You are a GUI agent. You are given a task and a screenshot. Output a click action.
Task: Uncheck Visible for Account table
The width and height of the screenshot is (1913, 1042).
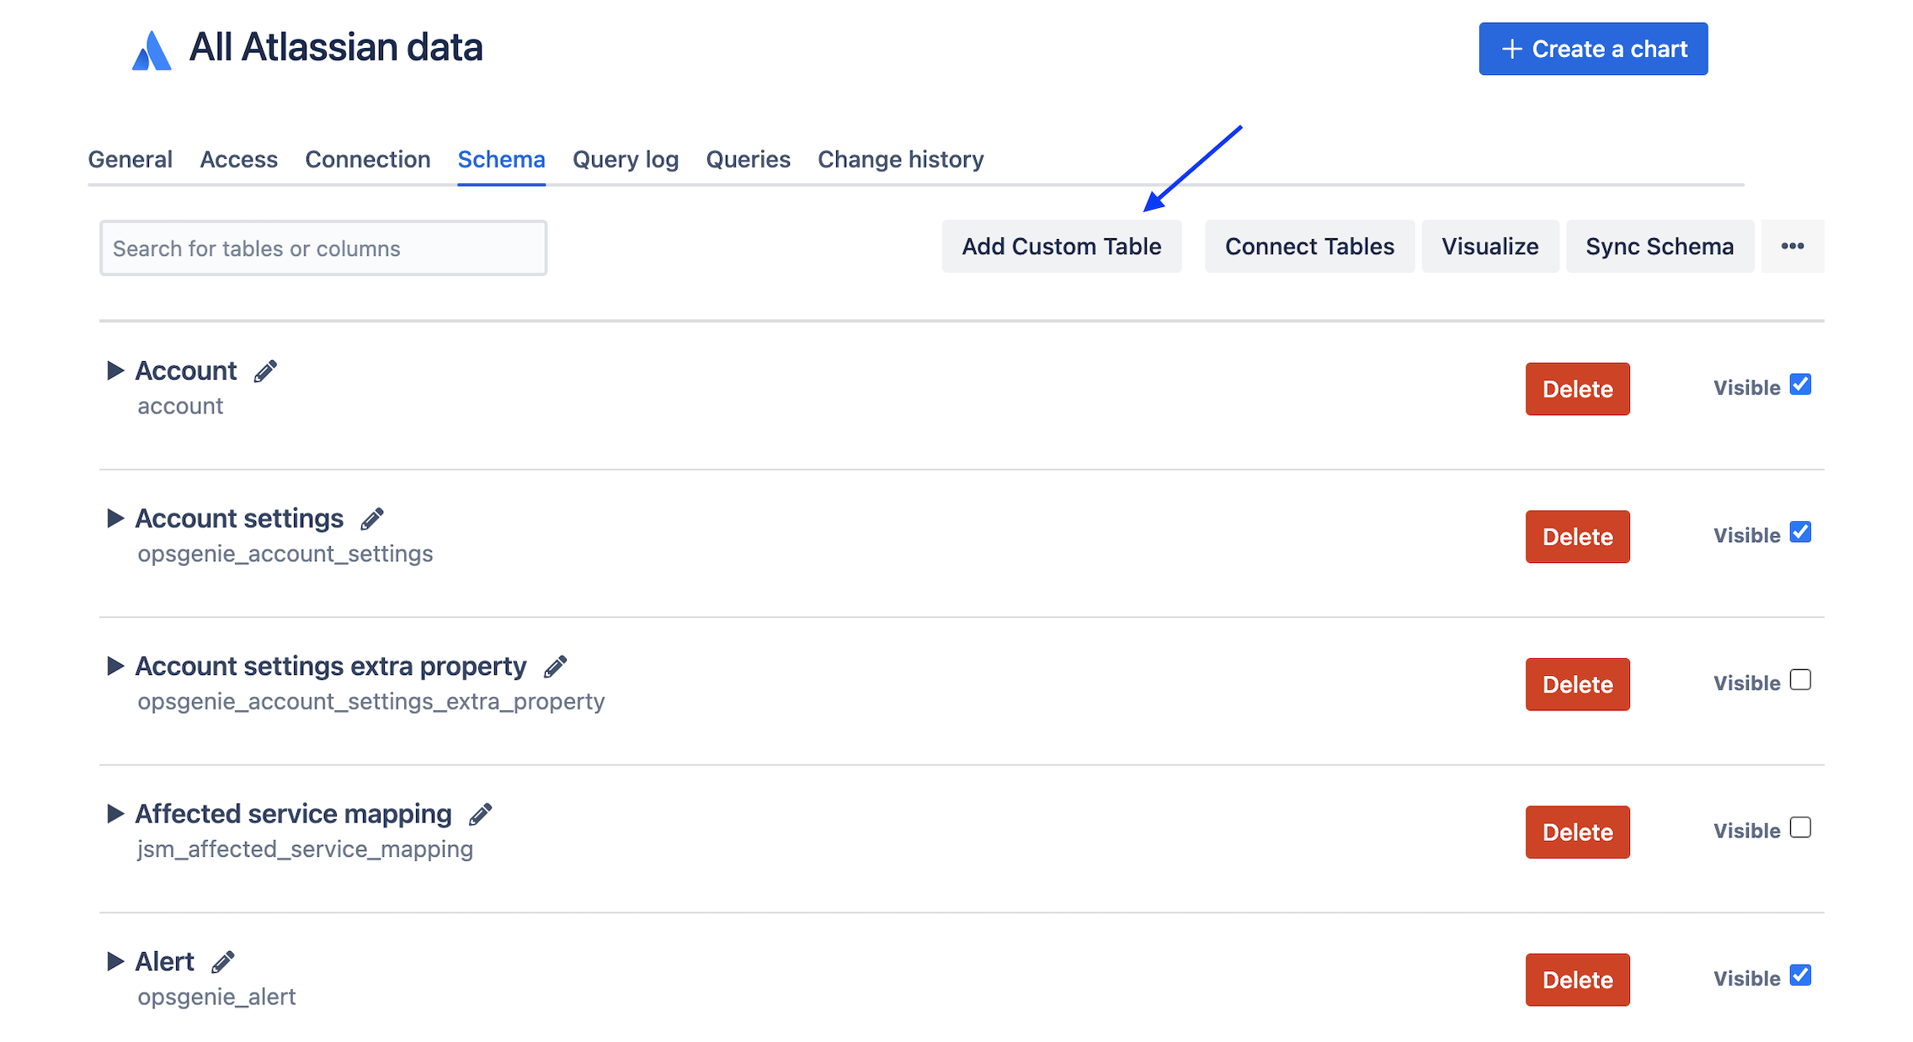point(1800,385)
